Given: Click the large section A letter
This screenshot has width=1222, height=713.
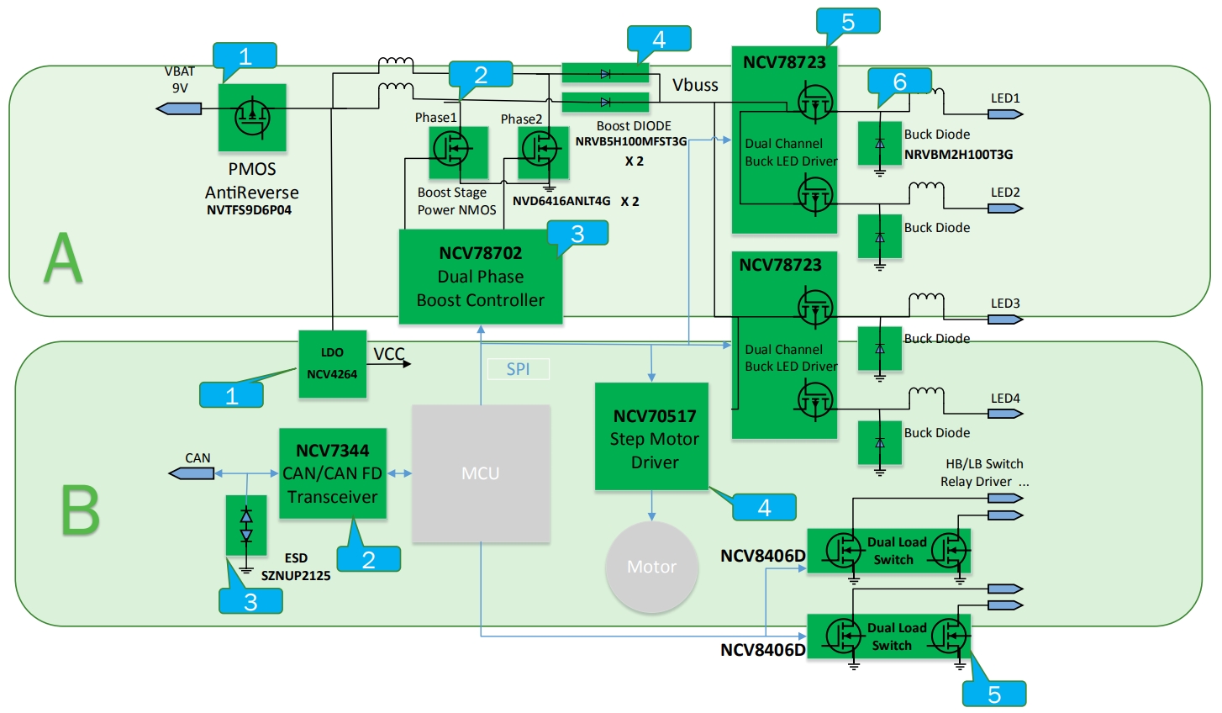Looking at the screenshot, I should pos(63,258).
